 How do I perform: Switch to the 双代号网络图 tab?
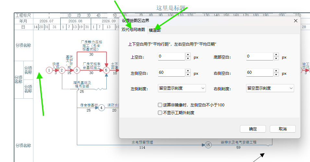point(133,30)
